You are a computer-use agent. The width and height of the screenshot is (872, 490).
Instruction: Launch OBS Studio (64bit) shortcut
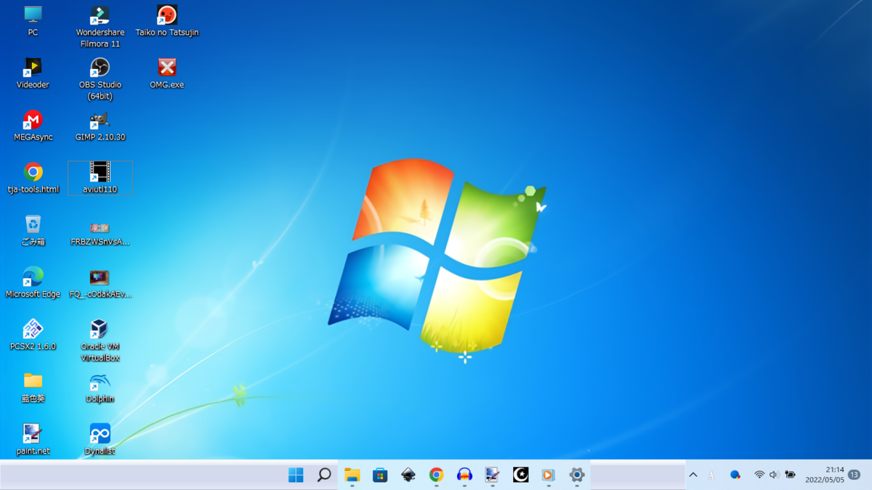point(100,79)
